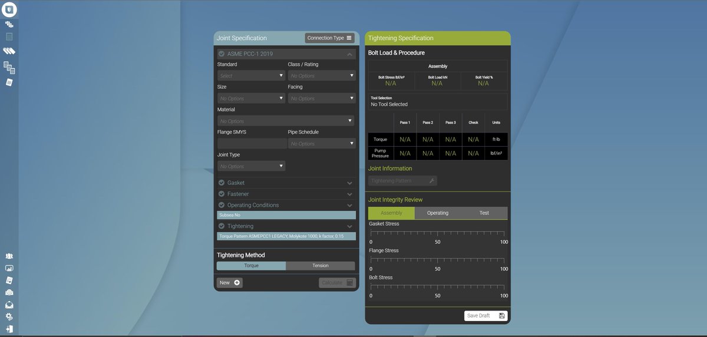Open the faded blank page sidebar icon
Screen dimensions: 707x337
coord(9,37)
